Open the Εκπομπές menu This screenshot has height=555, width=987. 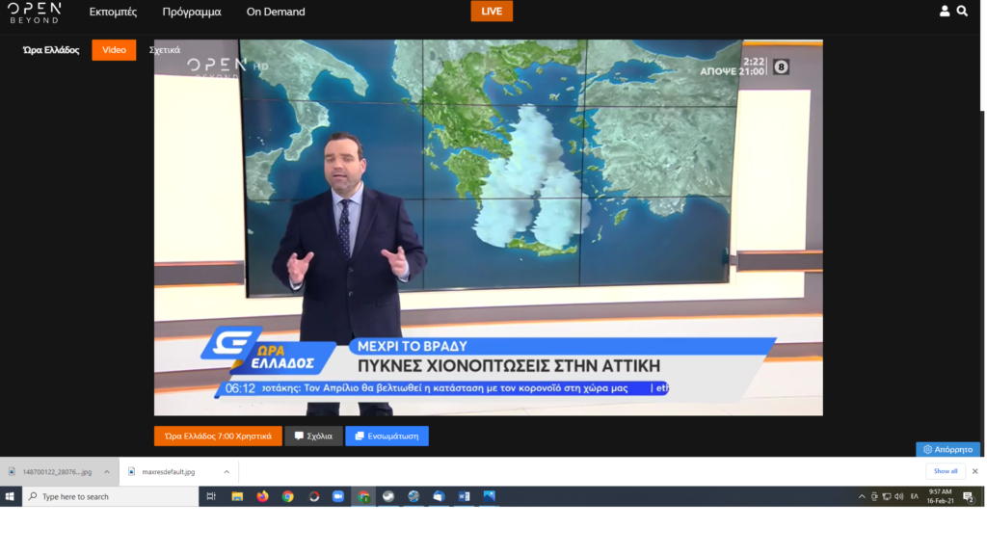click(113, 12)
